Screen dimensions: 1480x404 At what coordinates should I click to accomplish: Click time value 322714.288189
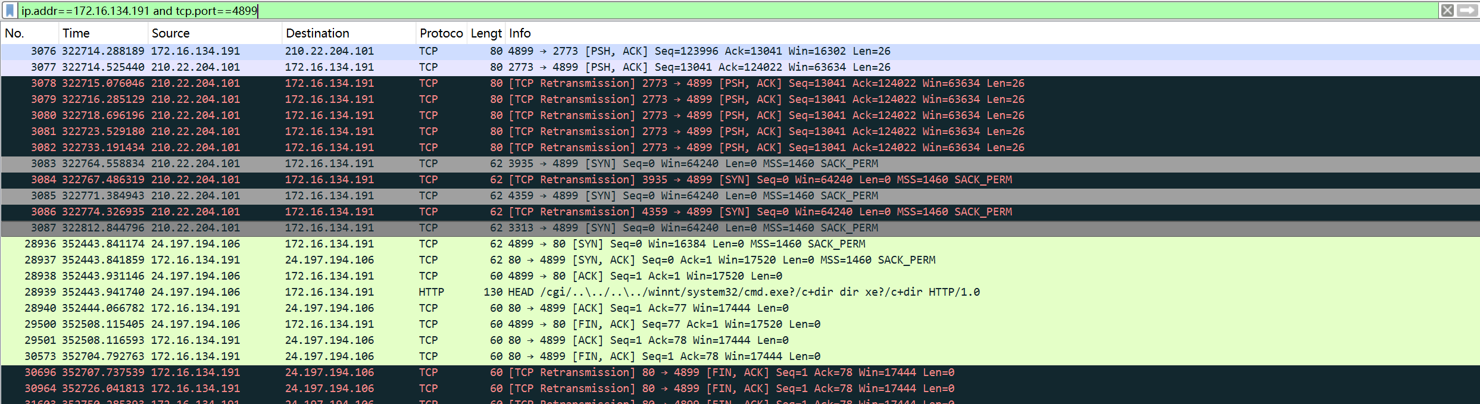(x=103, y=51)
